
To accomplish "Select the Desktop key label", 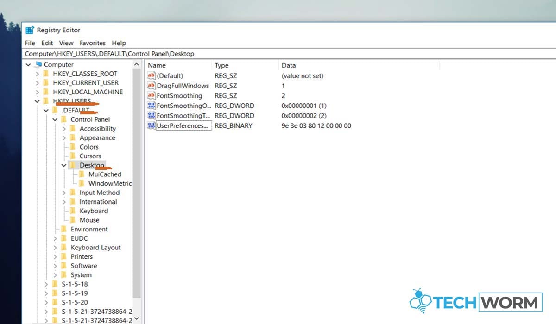I will pyautogui.click(x=92, y=165).
